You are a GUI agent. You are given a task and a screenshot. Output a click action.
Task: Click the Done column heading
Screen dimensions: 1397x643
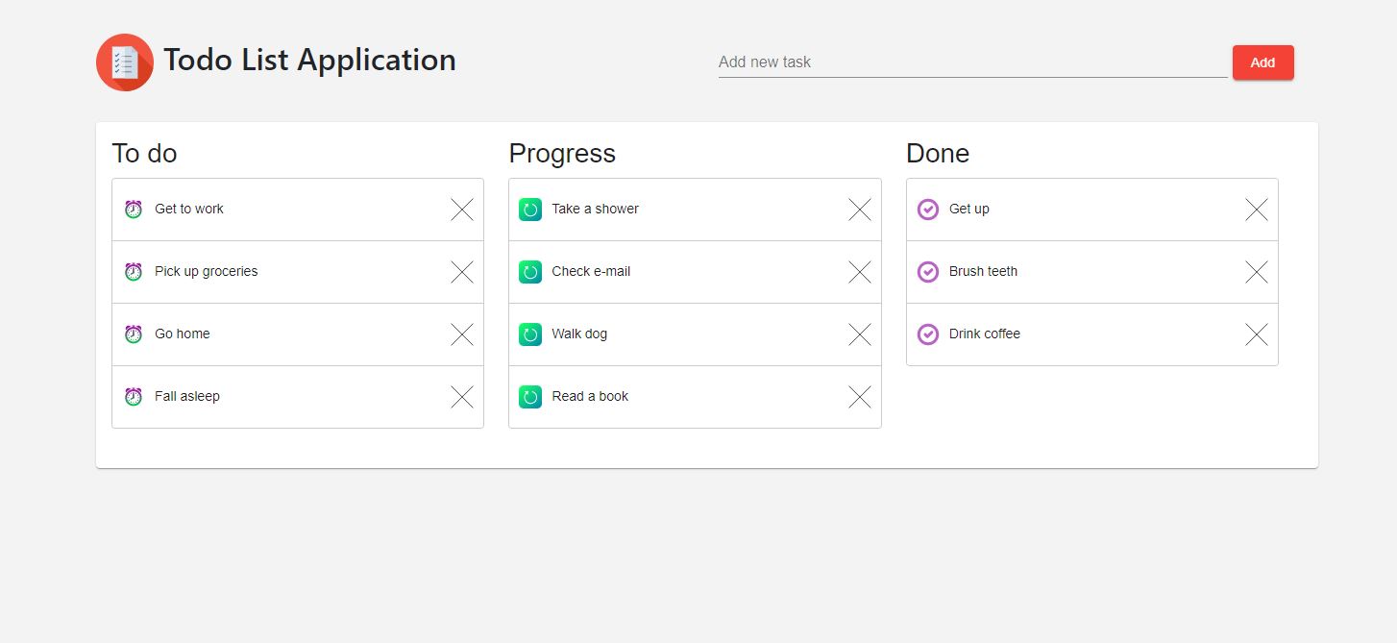pyautogui.click(x=938, y=154)
